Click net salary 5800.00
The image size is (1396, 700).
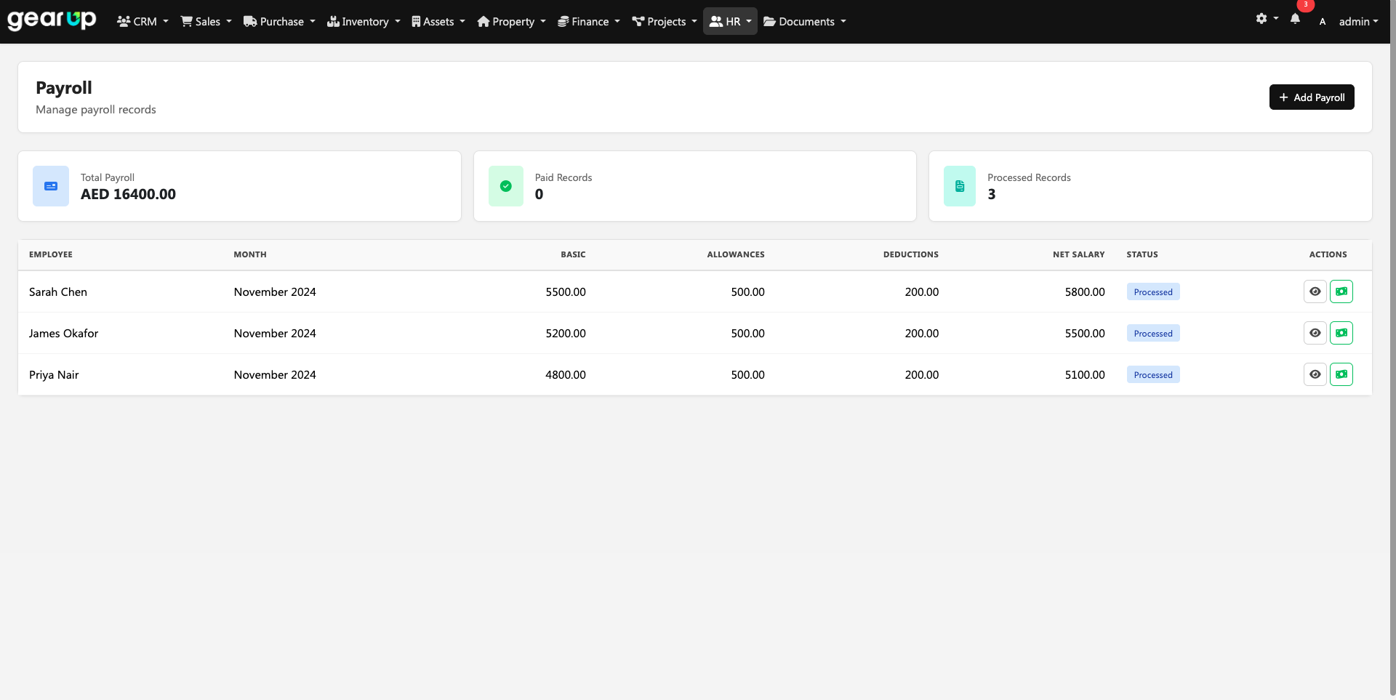coord(1085,291)
